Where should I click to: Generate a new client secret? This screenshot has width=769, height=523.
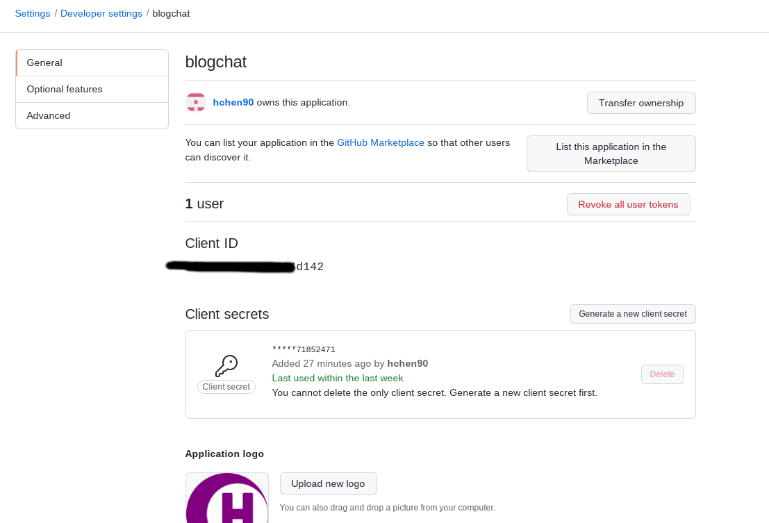click(633, 314)
